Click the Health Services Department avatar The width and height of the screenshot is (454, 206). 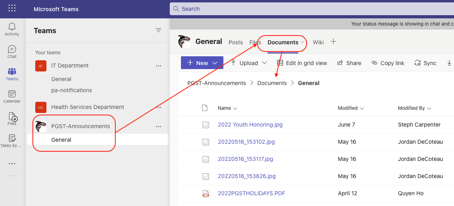(40, 107)
